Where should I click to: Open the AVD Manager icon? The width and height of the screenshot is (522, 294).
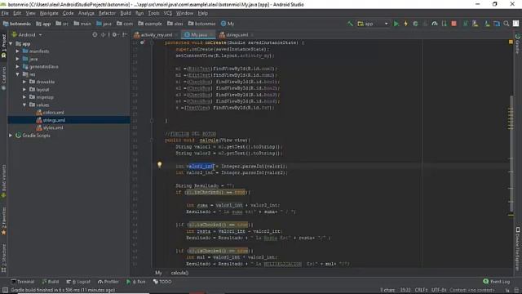pos(476,24)
